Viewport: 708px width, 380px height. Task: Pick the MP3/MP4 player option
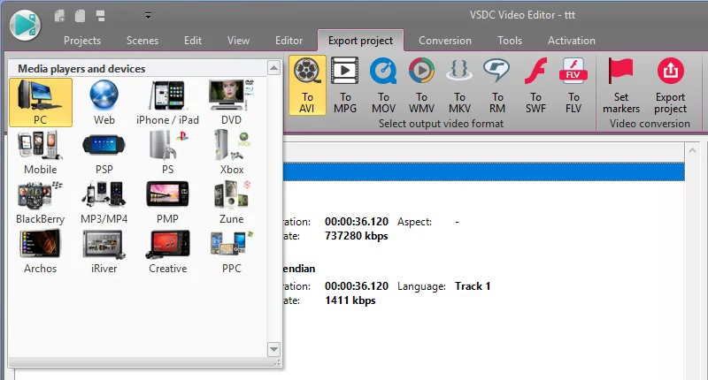coord(104,202)
